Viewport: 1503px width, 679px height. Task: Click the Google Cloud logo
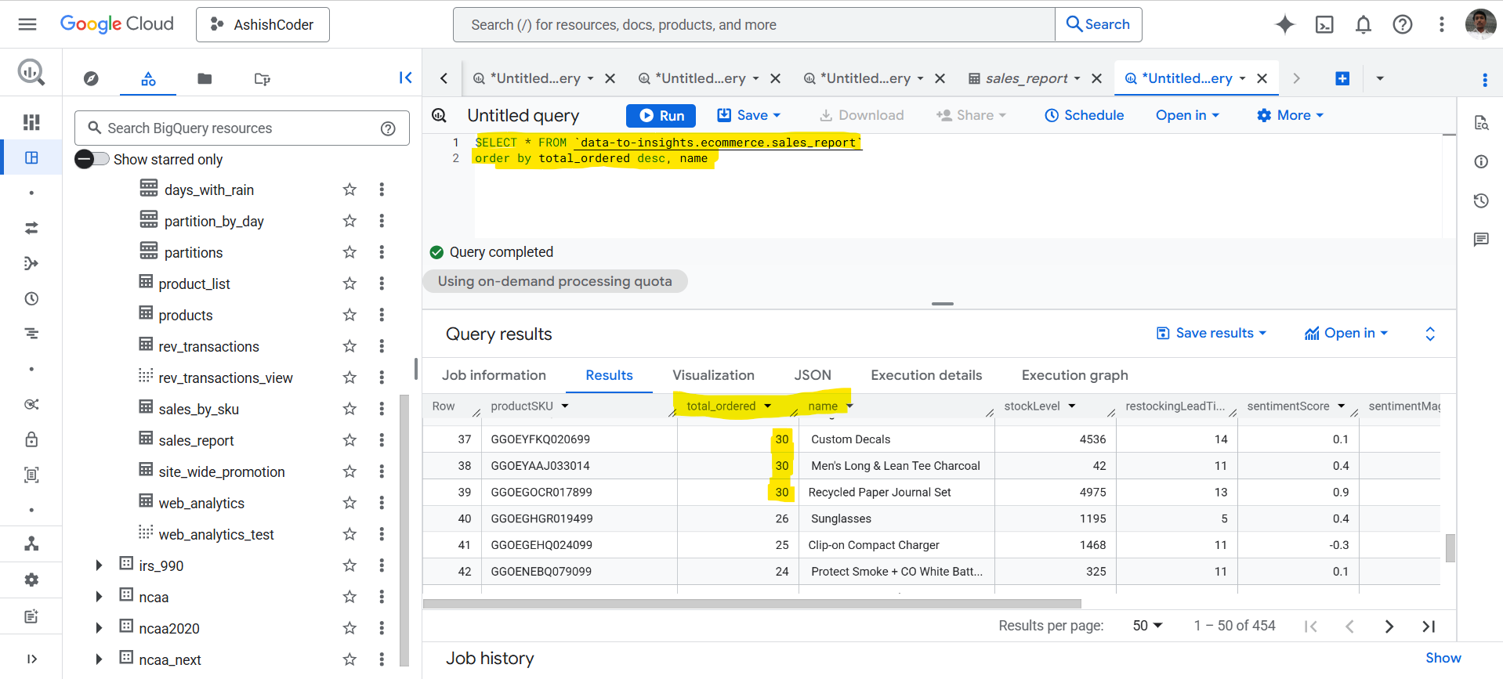pos(117,24)
